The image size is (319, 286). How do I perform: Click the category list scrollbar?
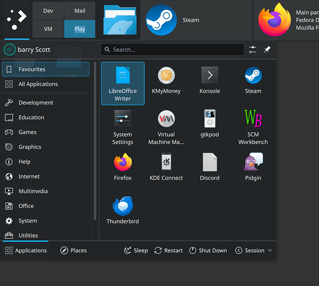tap(95, 141)
